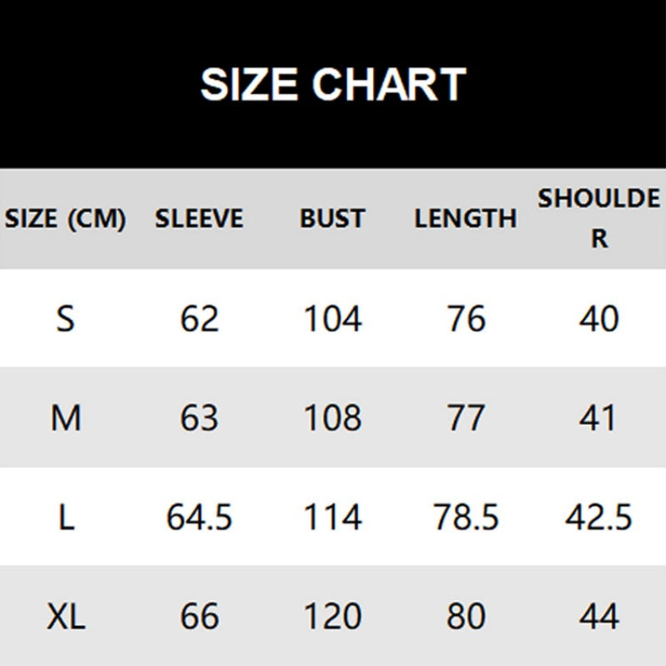Select shoulder value 44
This screenshot has height=666, width=666.
pyautogui.click(x=599, y=617)
